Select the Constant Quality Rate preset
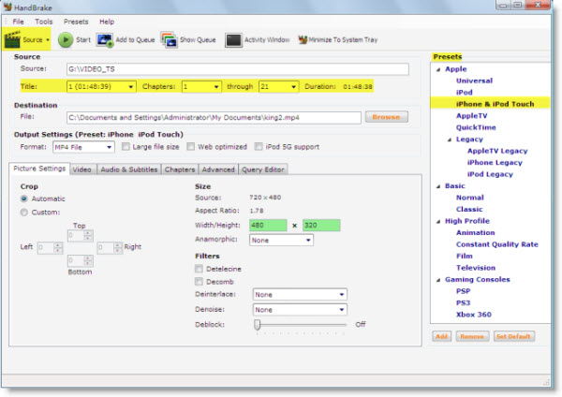Image resolution: width=562 pixels, height=397 pixels. 496,244
